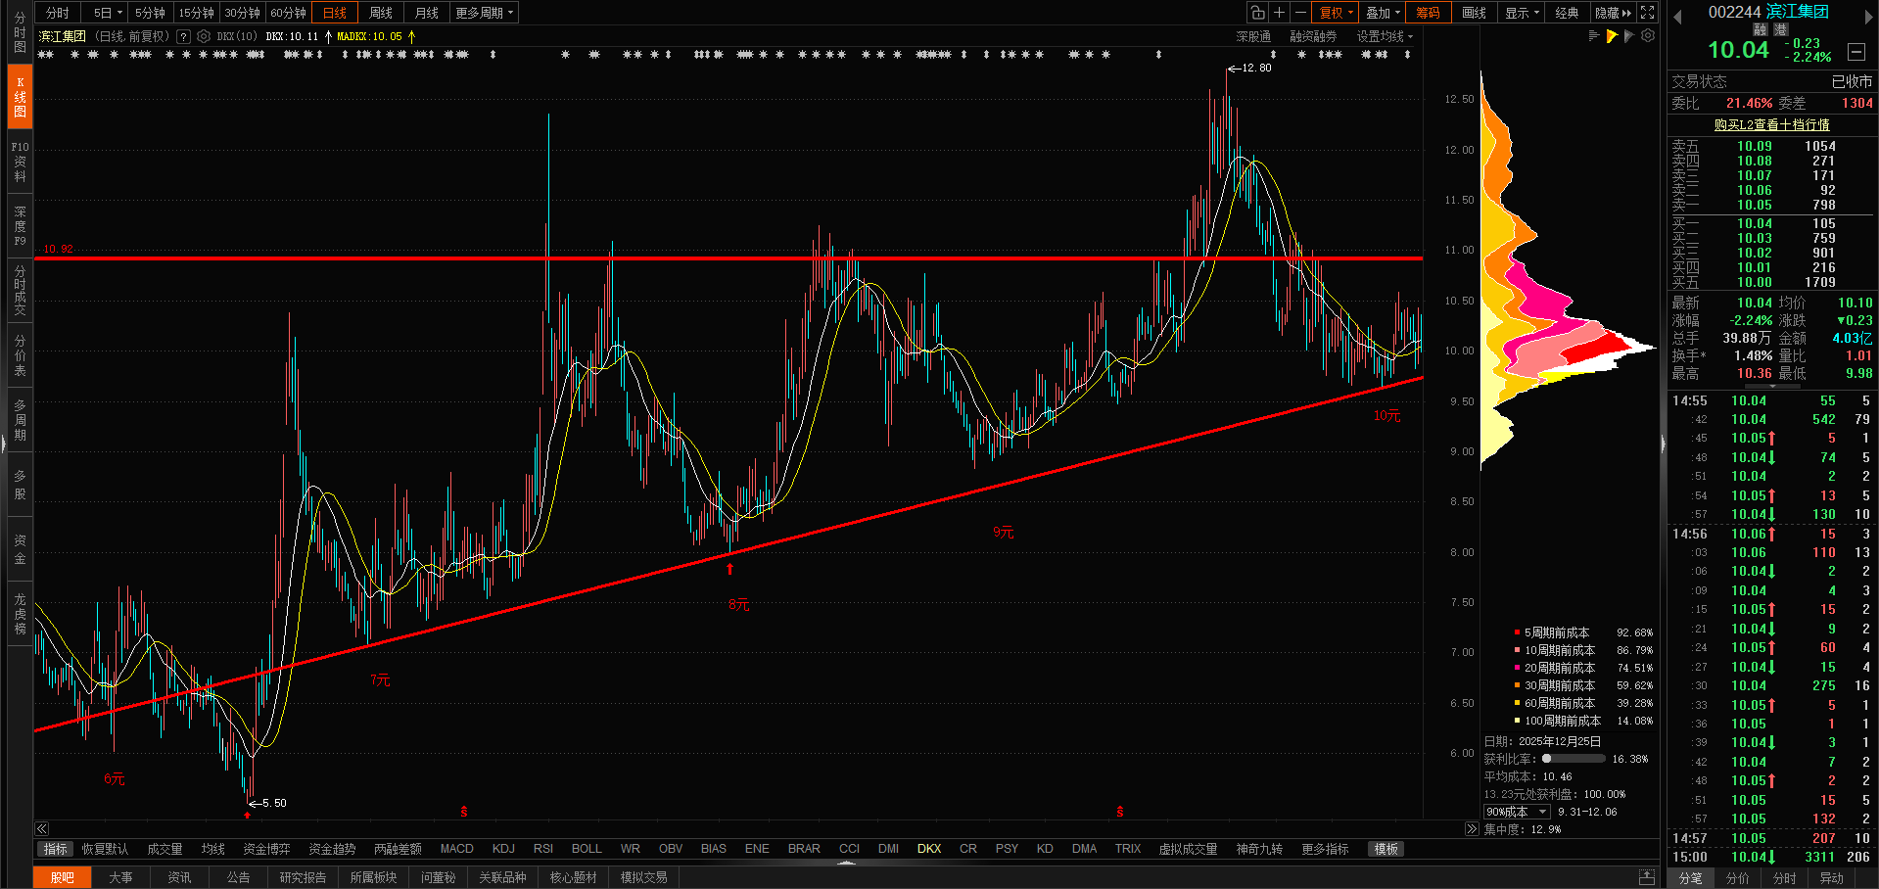Image resolution: width=1879 pixels, height=889 pixels.
Task: Open 研究报告 bottom tab
Action: pos(303,877)
